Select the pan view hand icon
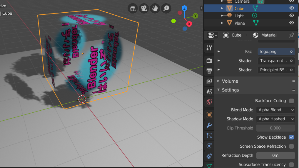The width and height of the screenshot is (299, 168). tap(155, 9)
